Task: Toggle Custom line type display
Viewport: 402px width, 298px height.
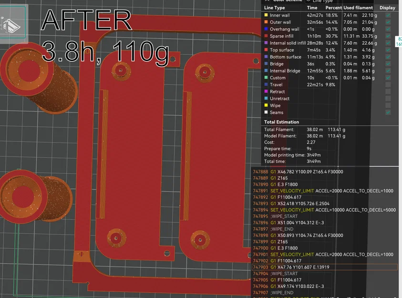Action: click(388, 78)
